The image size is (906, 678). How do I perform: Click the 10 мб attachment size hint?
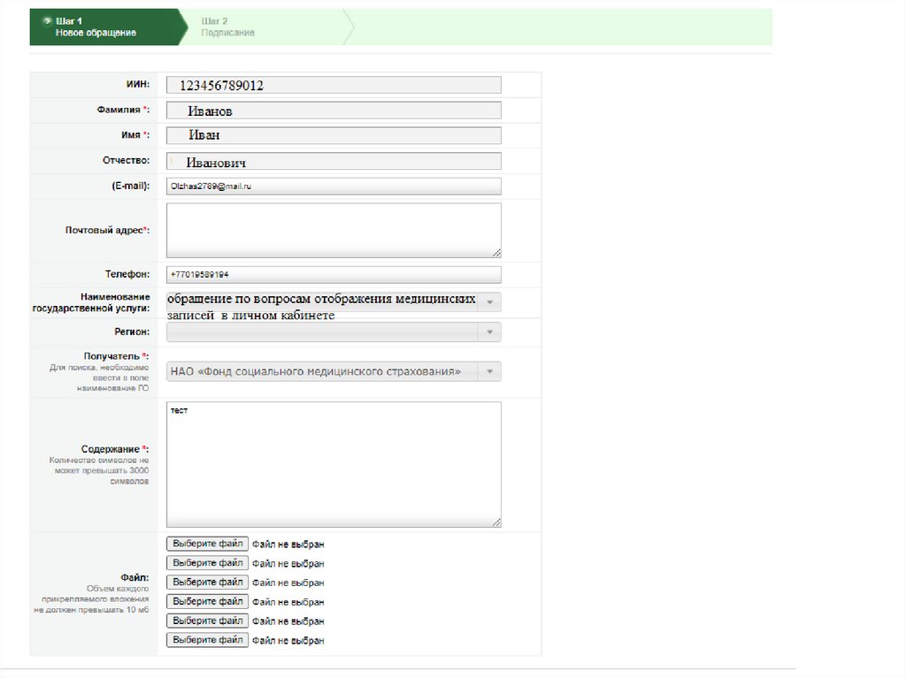click(91, 598)
